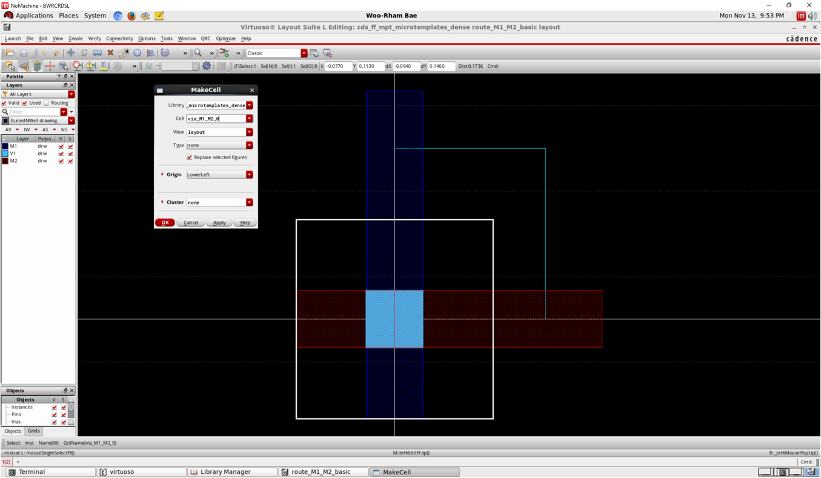This screenshot has width=821, height=478.
Task: Click the NoMachine tray icon
Action: pyautogui.click(x=801, y=16)
